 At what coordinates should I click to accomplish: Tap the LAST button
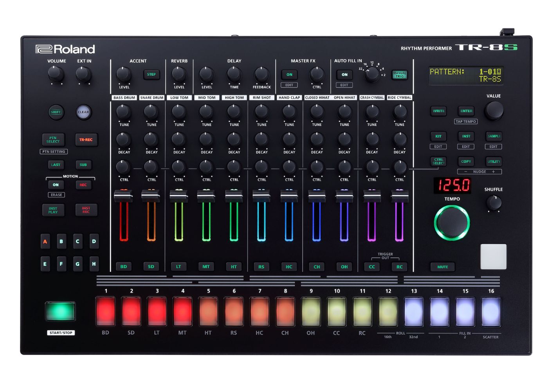coord(56,165)
